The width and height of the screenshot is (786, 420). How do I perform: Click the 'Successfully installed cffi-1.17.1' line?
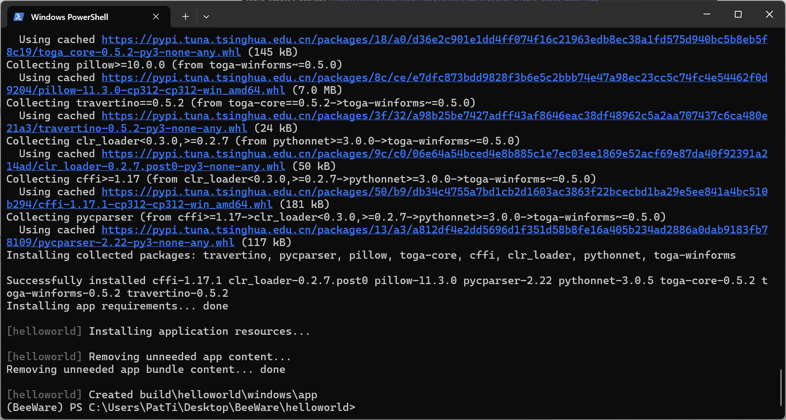pyautogui.click(x=387, y=287)
